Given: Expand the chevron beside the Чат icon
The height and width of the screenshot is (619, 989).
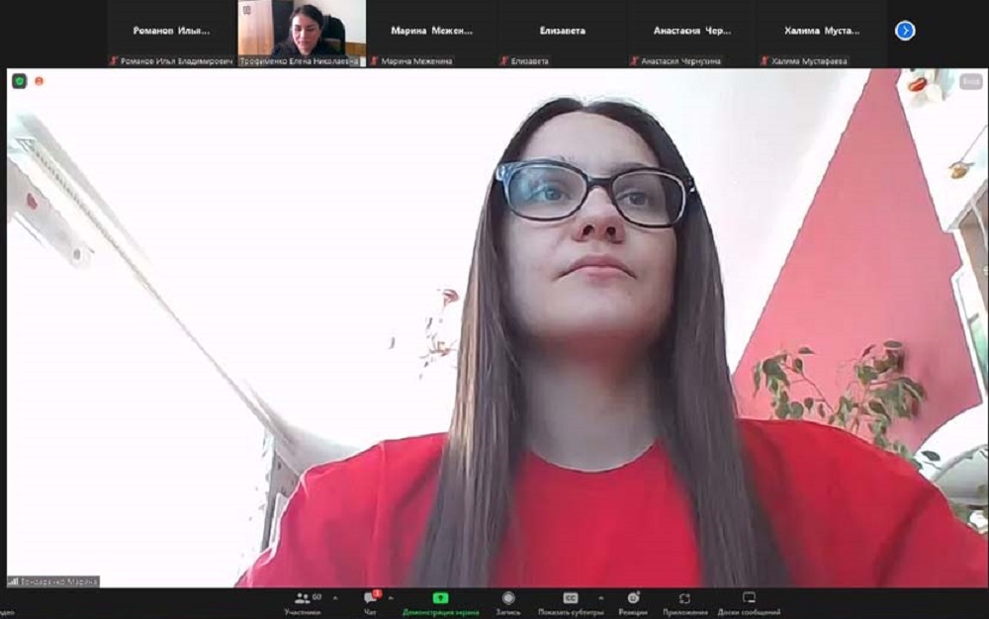Looking at the screenshot, I should [392, 598].
